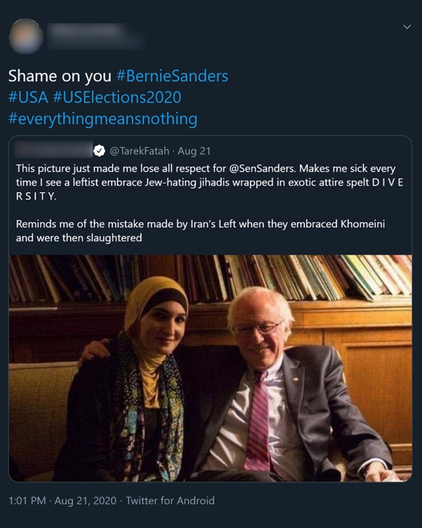
Task: Click the "Shame on you" tweet text
Action: (x=55, y=76)
